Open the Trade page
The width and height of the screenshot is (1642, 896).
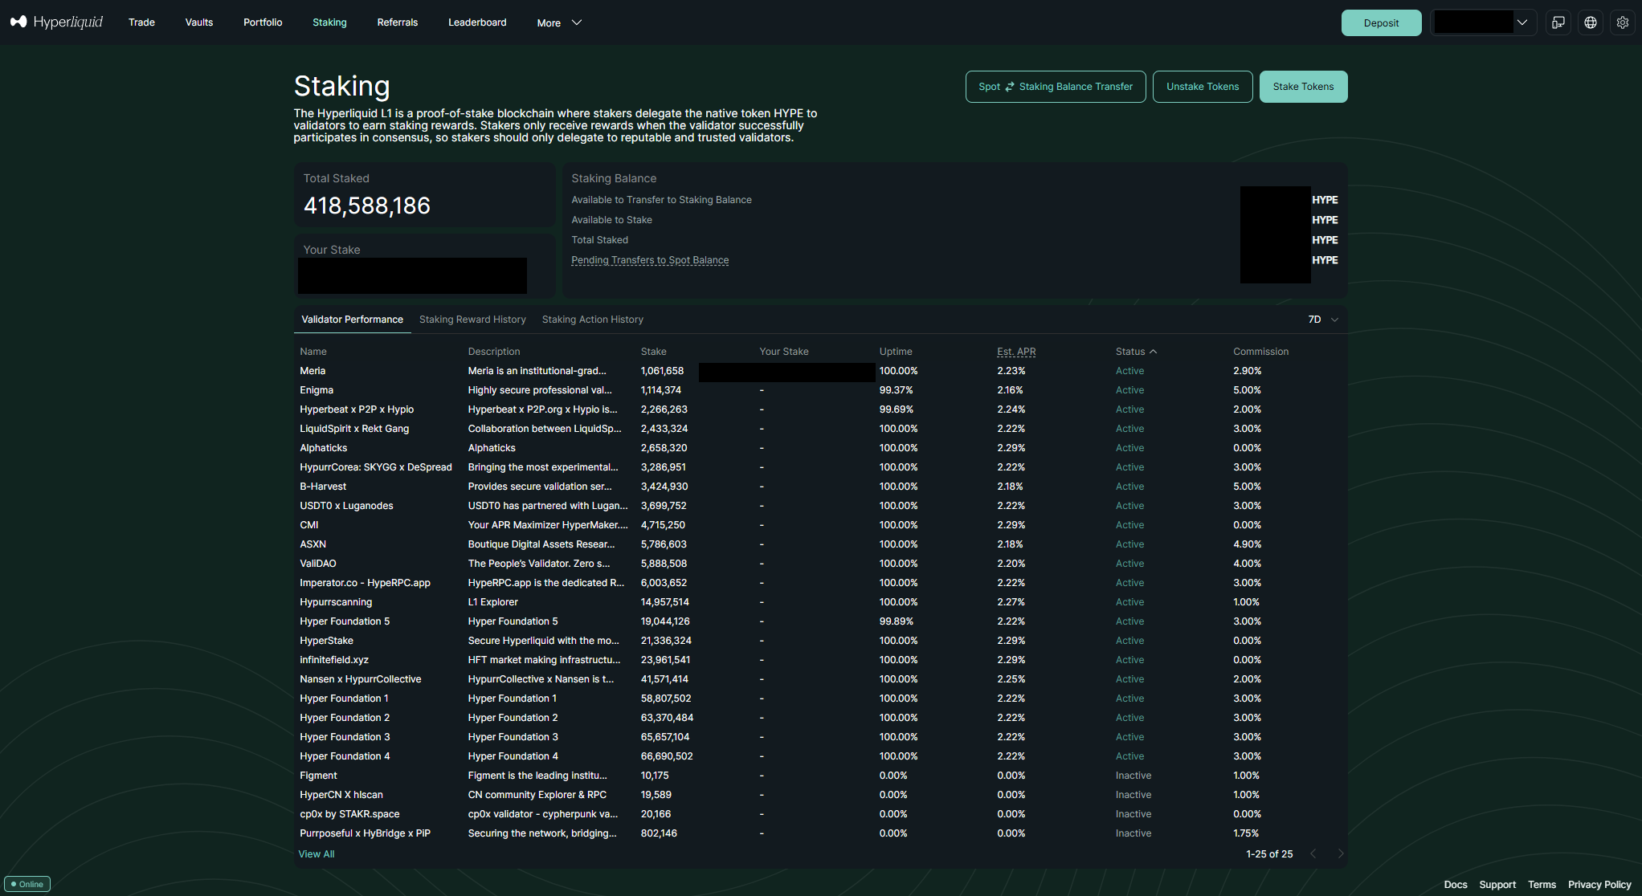[141, 22]
